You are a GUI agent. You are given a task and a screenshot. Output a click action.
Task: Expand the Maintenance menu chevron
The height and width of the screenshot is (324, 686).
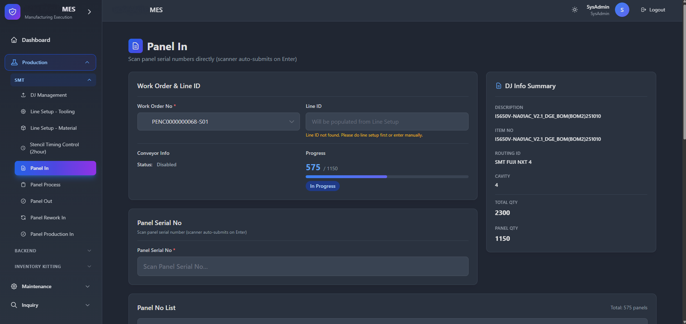tap(88, 286)
